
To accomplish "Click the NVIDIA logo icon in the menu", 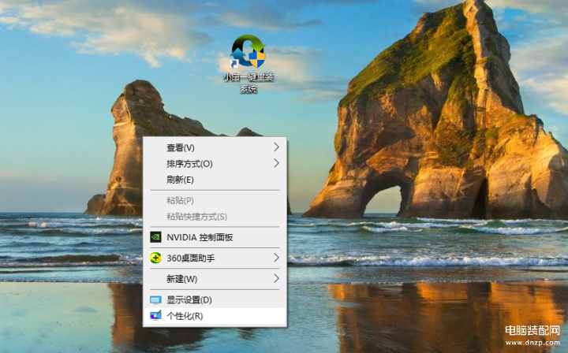I will (155, 237).
